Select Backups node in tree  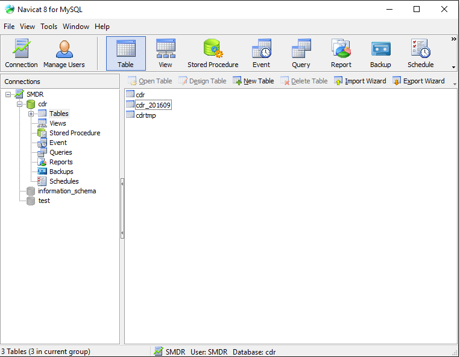point(61,172)
